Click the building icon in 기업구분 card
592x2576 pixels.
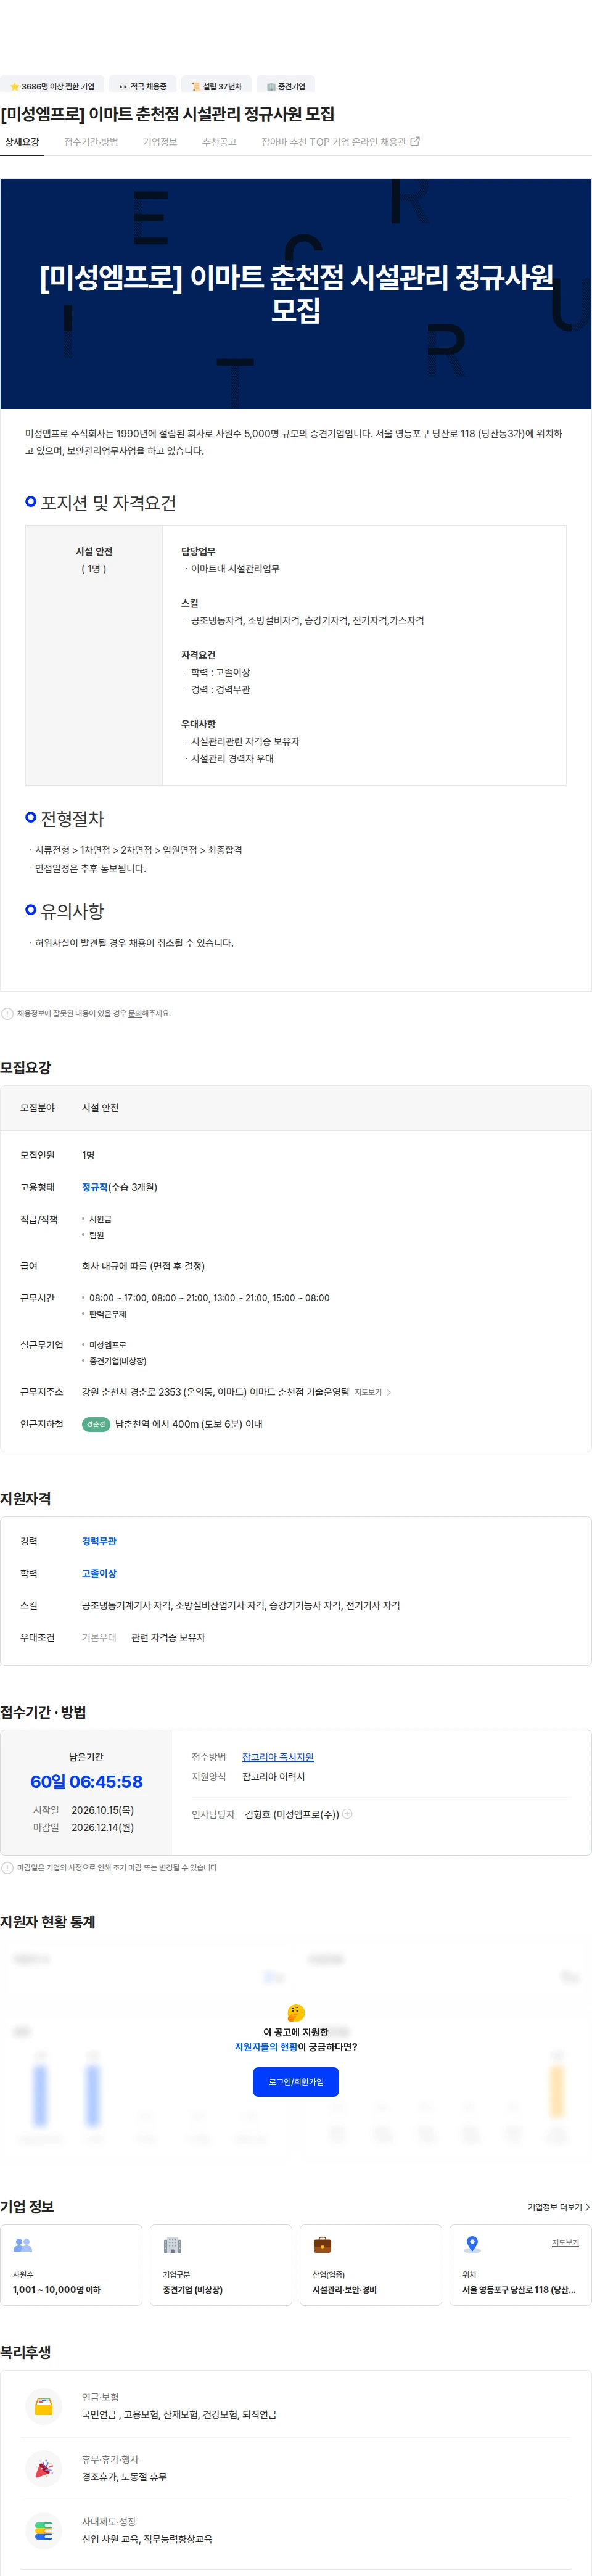coord(172,2245)
